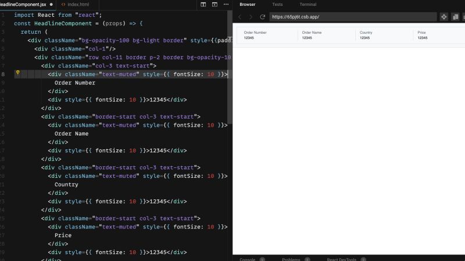This screenshot has height=261, width=465.
Task: Go back in the preview browser
Action: (x=239, y=17)
